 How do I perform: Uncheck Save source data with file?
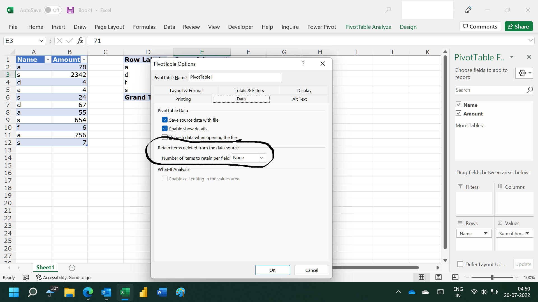(x=165, y=120)
